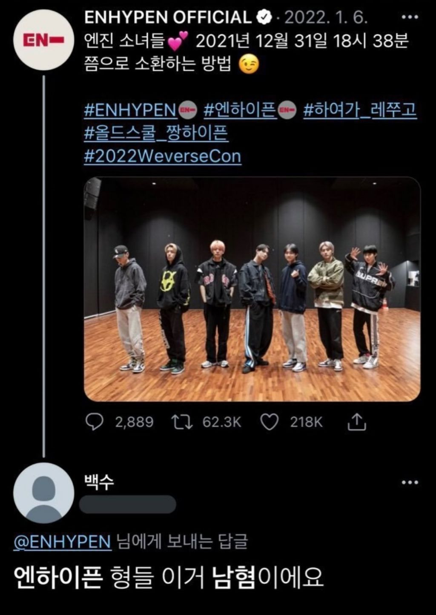Open more options on ENHYPEN tweet

pyautogui.click(x=410, y=17)
